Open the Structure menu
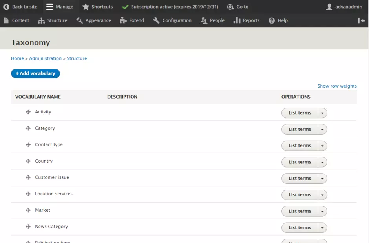 pos(53,20)
